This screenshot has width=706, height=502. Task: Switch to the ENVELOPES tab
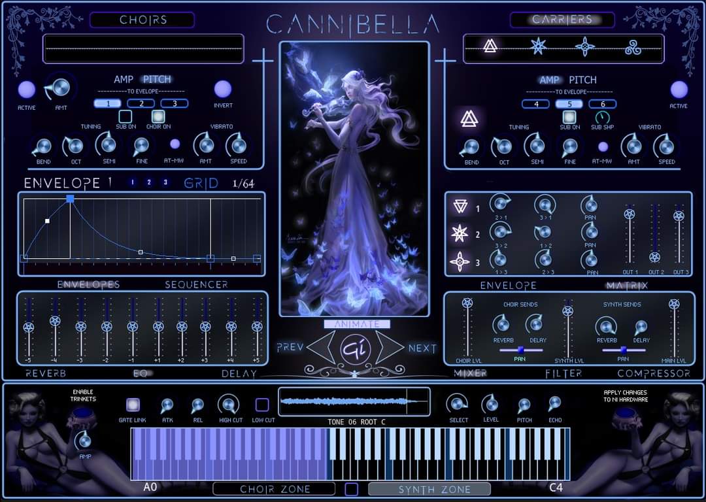click(89, 284)
